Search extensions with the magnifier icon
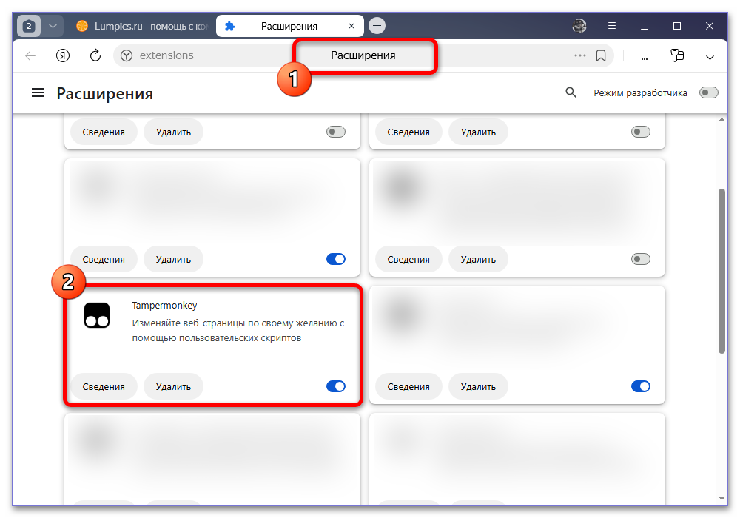This screenshot has height=518, width=740. [571, 92]
